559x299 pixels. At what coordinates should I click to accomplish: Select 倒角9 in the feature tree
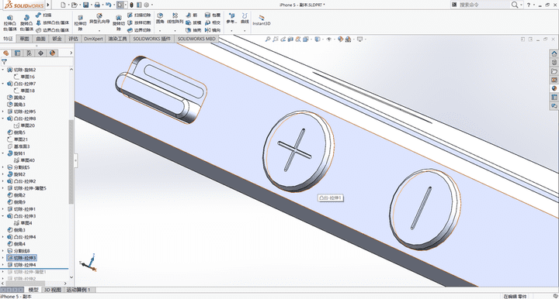click(16, 202)
